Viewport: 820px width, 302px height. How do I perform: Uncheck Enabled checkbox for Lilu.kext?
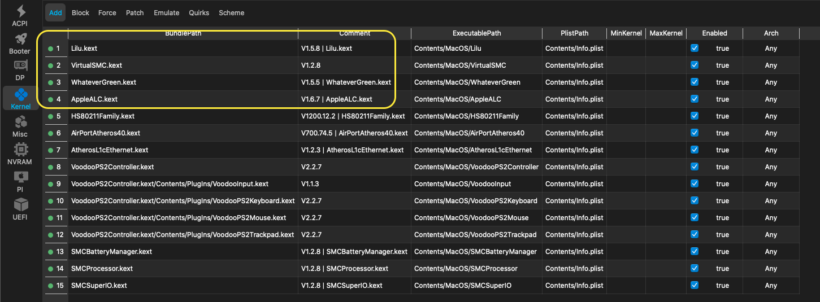(695, 48)
